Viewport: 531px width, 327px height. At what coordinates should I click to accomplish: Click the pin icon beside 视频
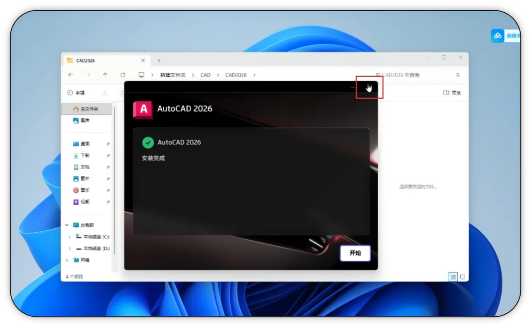[x=108, y=202]
